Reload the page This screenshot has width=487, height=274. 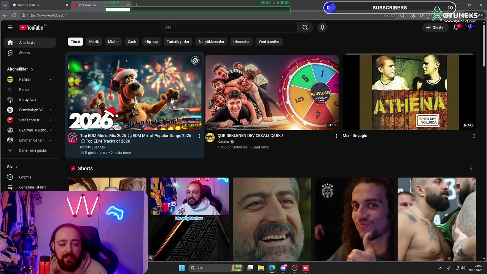(14, 15)
